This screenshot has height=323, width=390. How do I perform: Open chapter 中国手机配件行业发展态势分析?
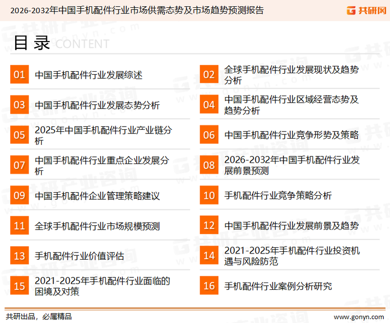tap(97, 105)
